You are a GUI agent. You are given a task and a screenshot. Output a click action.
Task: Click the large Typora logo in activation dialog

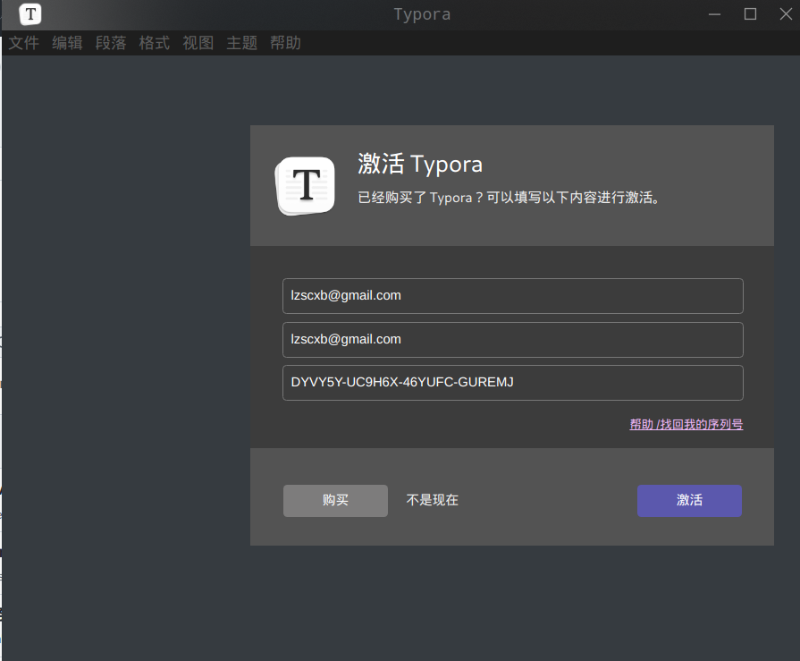[305, 186]
